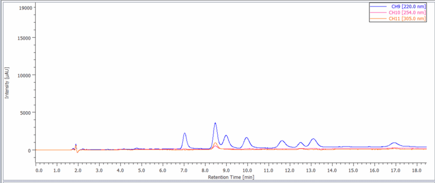The height and width of the screenshot is (183, 435).
Task: Select the tallest blue peak near 8.5 min
Action: pyautogui.click(x=215, y=123)
